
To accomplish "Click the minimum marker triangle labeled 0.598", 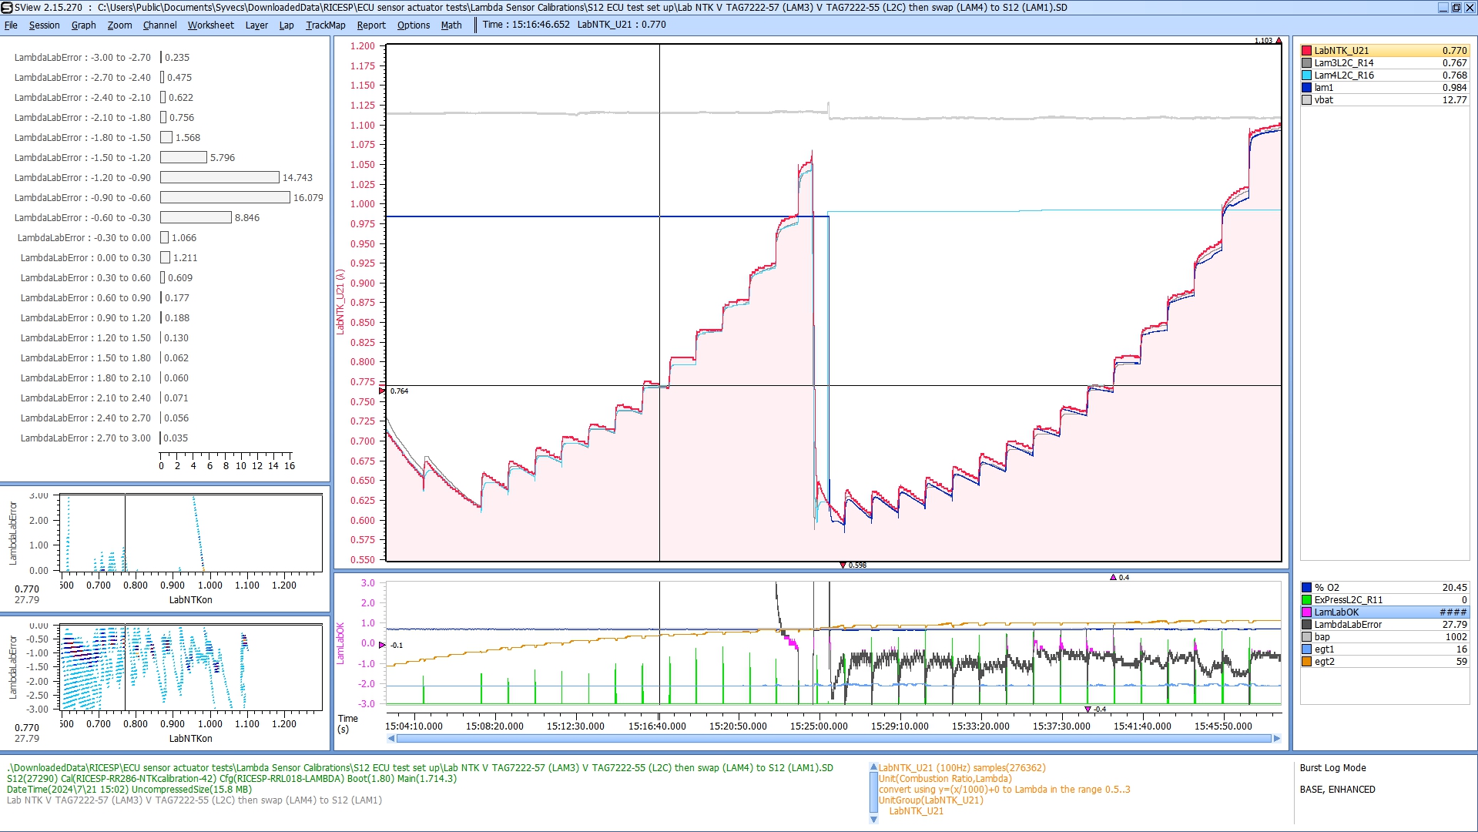I will [843, 565].
